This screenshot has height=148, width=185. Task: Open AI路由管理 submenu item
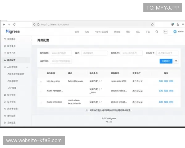pyautogui.click(x=13, y=81)
